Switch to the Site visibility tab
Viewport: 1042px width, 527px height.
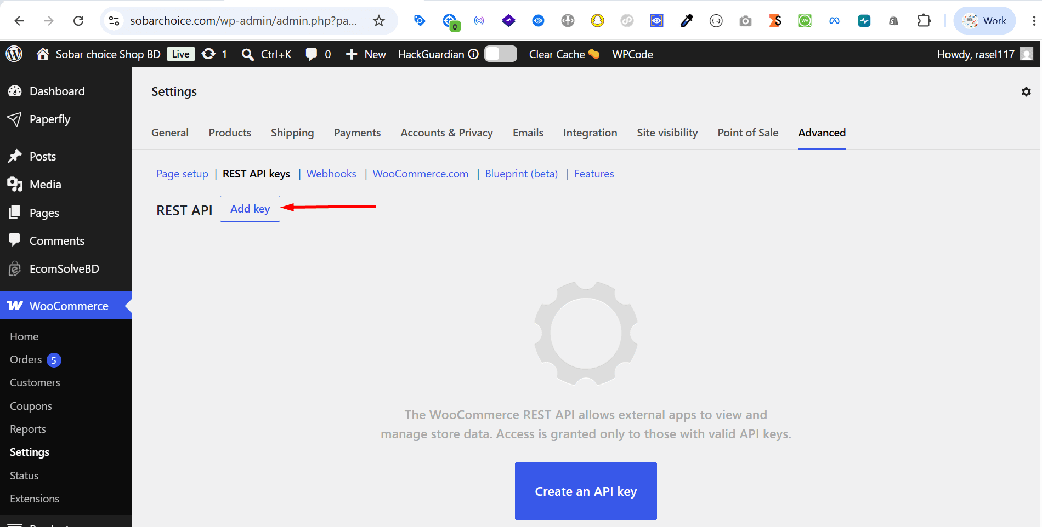tap(667, 133)
